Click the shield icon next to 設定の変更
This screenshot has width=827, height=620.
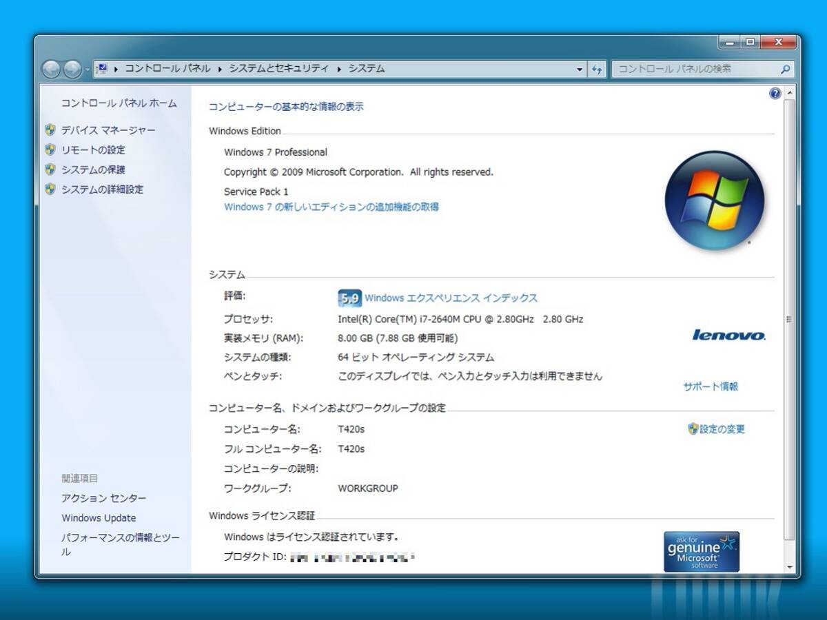(693, 429)
